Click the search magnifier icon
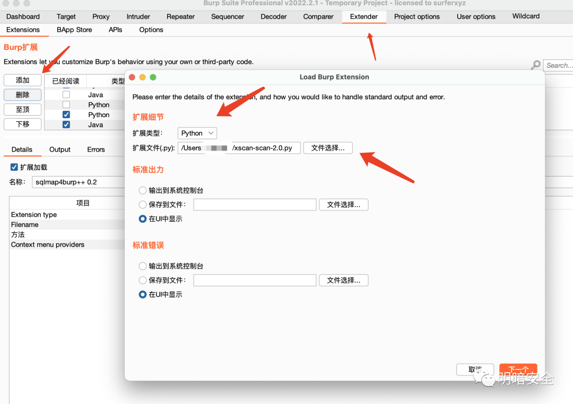573x404 pixels. click(x=536, y=65)
